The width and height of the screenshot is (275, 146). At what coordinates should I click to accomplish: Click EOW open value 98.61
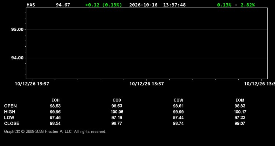click(x=178, y=106)
